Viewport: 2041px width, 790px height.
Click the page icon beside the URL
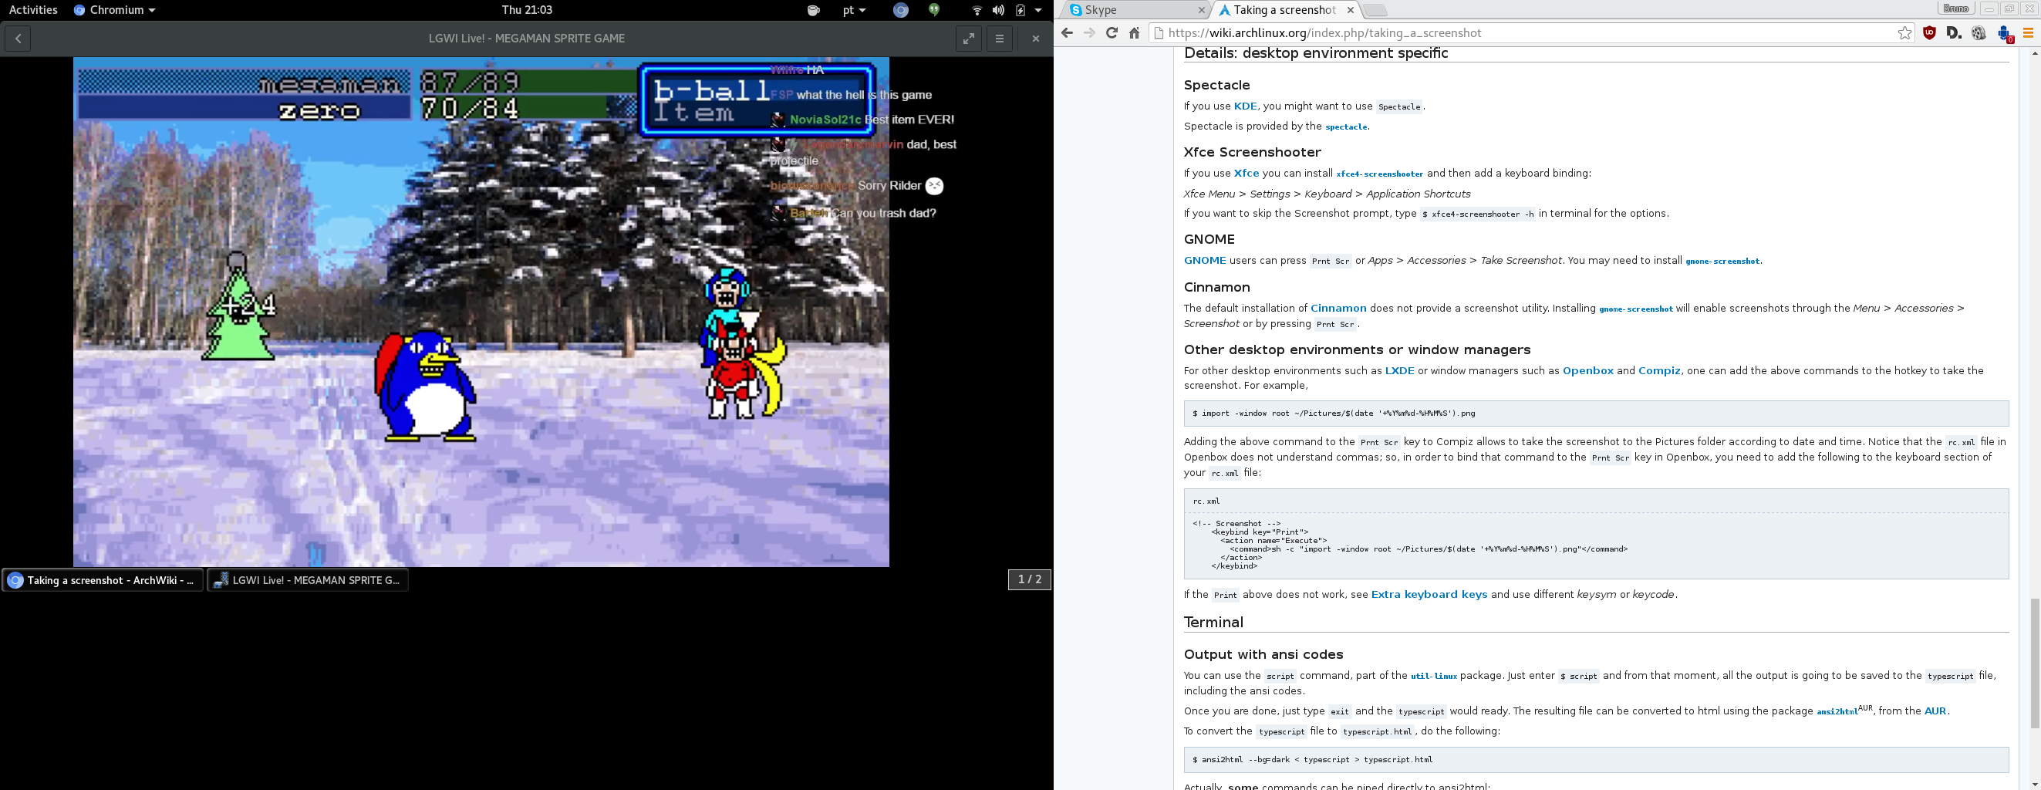click(1159, 33)
